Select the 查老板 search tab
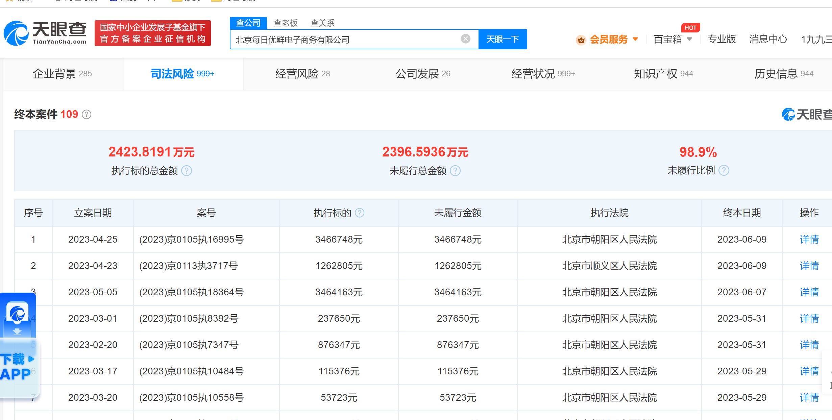This screenshot has width=832, height=420. pos(286,23)
